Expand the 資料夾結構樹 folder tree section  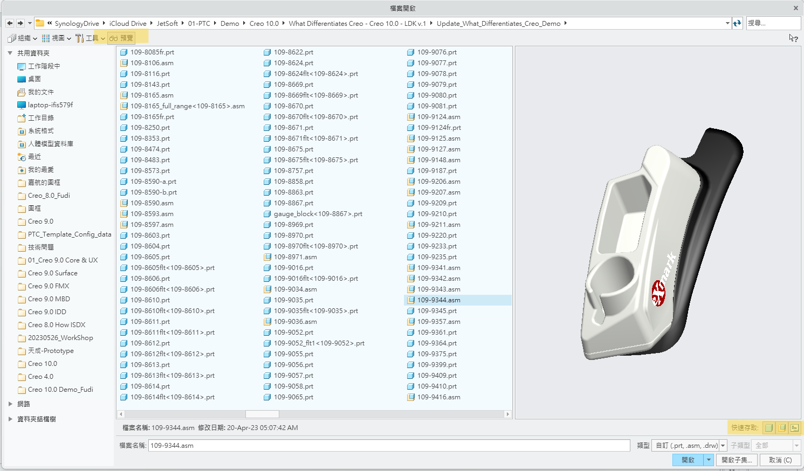click(10, 419)
